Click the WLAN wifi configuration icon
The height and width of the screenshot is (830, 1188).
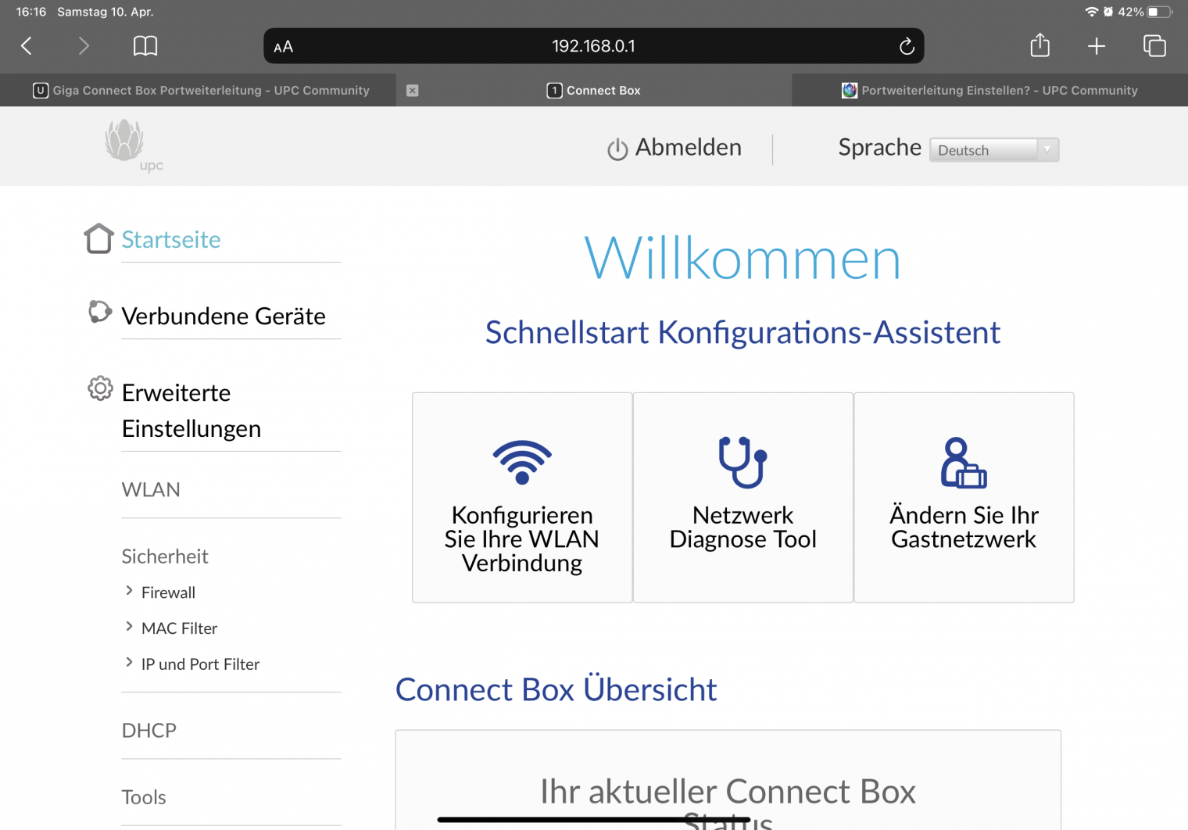pyautogui.click(x=522, y=461)
